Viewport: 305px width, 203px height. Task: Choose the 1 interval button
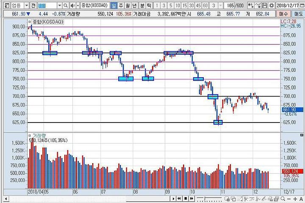click(x=157, y=6)
